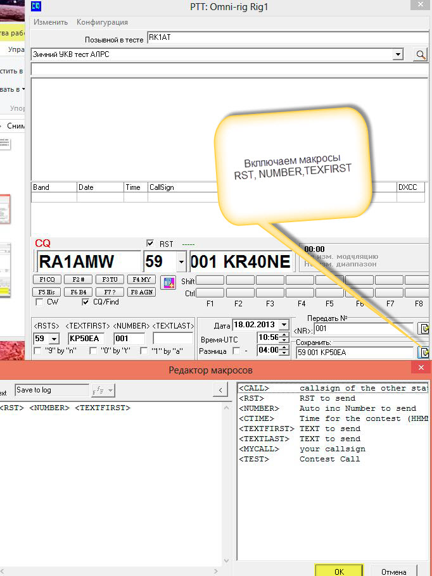
Task: Uncheck the CQ/Find checkbox
Action: tap(86, 303)
